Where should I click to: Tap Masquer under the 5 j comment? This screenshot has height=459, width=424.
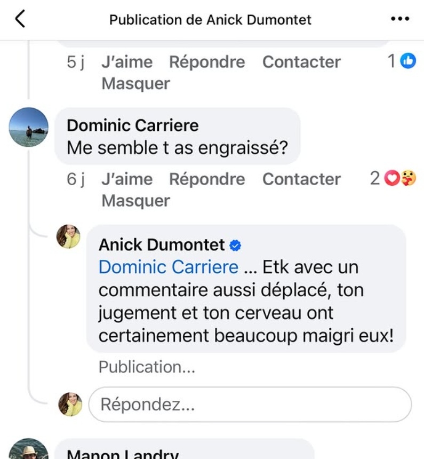135,83
